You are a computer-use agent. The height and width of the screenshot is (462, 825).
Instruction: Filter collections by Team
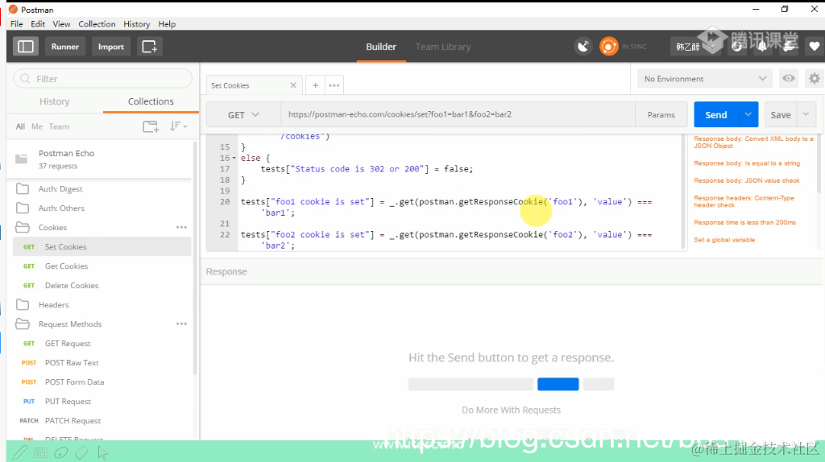[59, 126]
